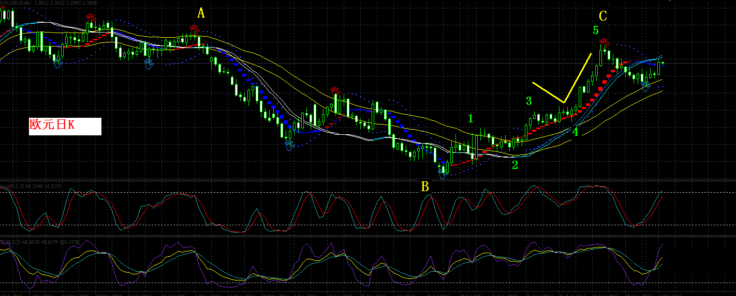
Task: Click the green wave number 2 label
Action: pyautogui.click(x=514, y=165)
